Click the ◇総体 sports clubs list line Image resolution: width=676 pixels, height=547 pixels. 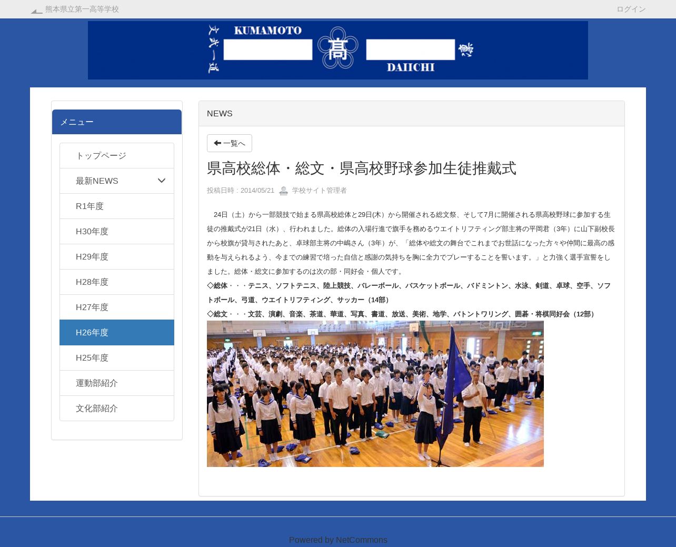(x=409, y=293)
